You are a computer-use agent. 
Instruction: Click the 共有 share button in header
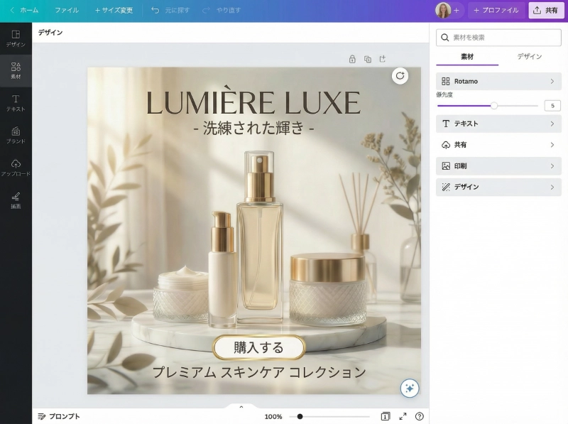point(545,11)
